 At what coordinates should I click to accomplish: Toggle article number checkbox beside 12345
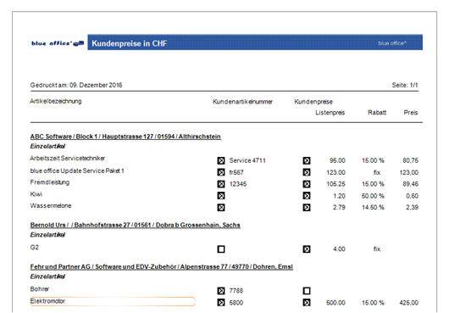point(221,184)
